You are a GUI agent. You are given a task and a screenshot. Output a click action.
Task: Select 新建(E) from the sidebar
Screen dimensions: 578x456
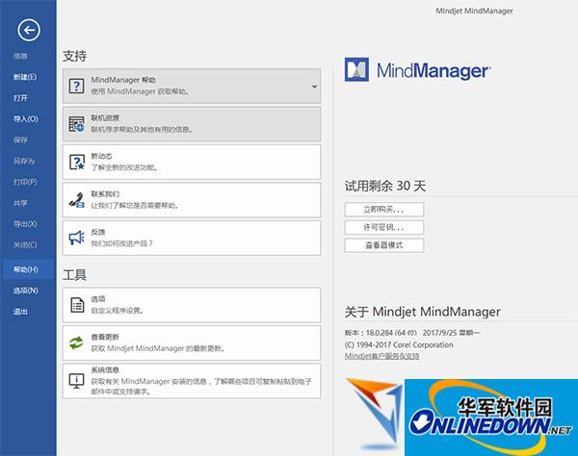tap(25, 77)
